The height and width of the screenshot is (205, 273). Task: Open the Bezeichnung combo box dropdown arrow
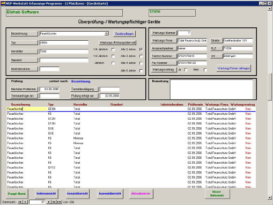(106, 33)
